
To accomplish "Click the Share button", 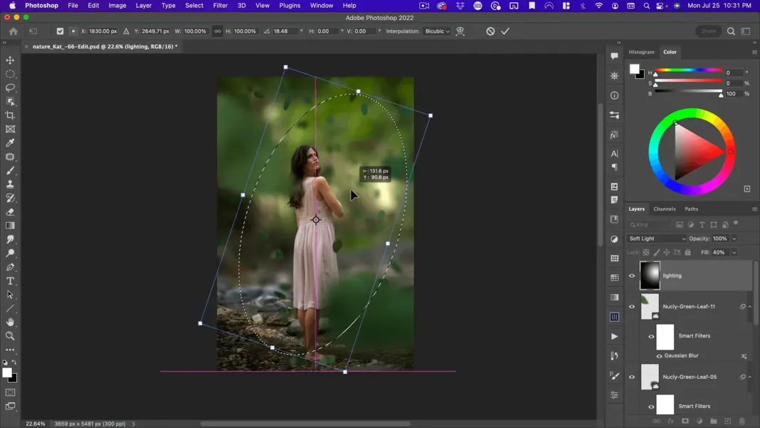I will pyautogui.click(x=708, y=31).
